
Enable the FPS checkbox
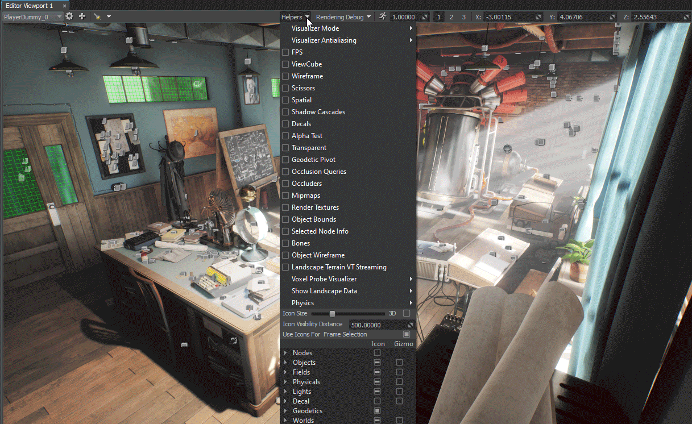pos(285,52)
